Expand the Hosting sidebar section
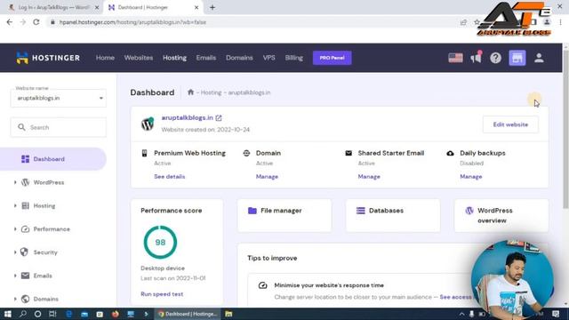This screenshot has width=569, height=320. click(x=15, y=205)
